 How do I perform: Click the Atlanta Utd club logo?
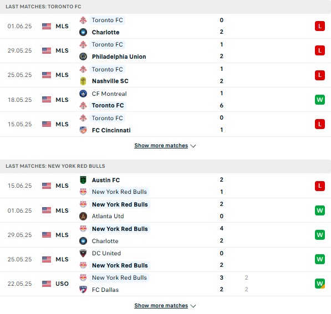(x=83, y=216)
